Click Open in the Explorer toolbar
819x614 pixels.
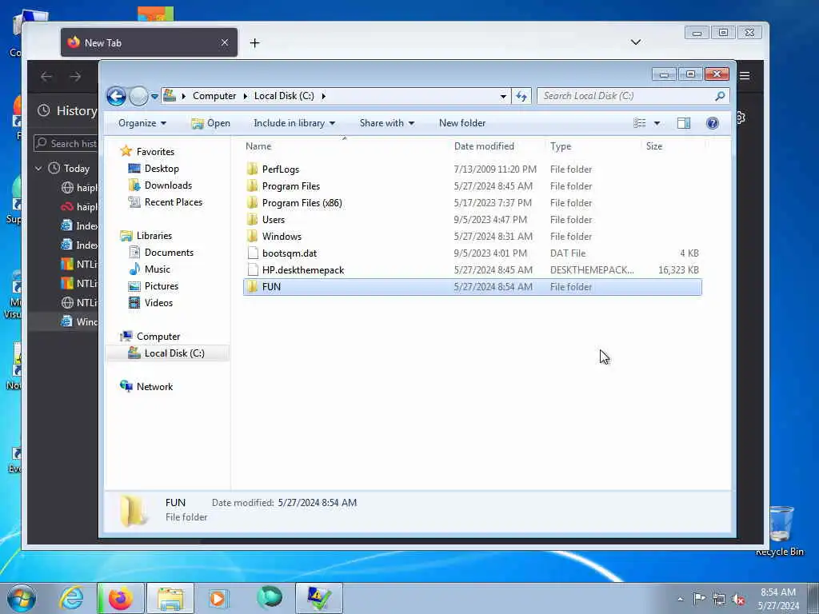pyautogui.click(x=210, y=123)
